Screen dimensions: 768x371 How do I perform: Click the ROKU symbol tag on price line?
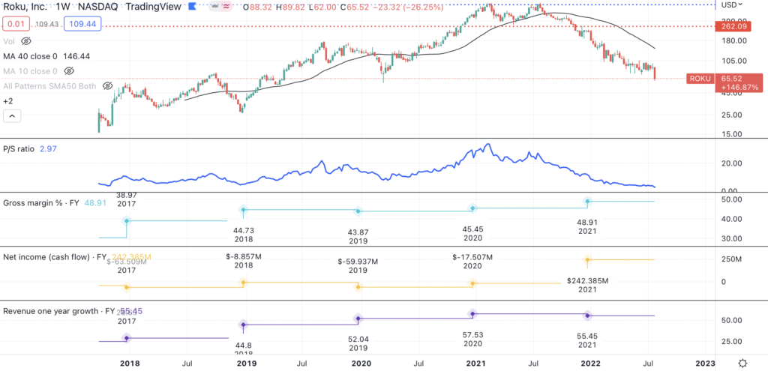coord(700,78)
